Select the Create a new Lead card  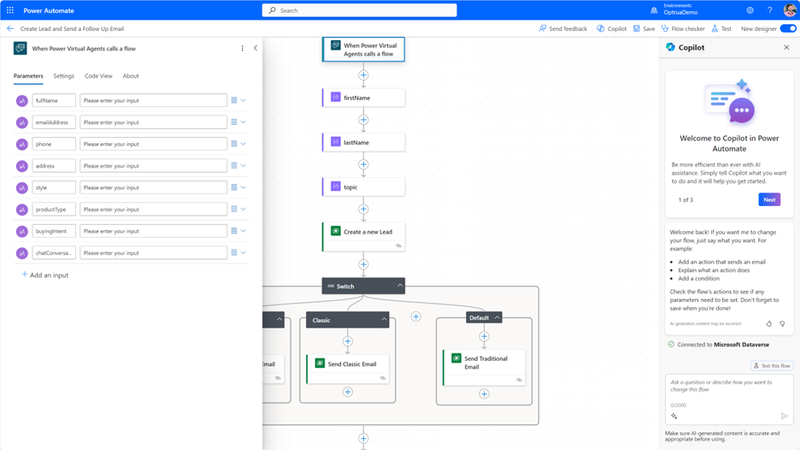coord(363,236)
